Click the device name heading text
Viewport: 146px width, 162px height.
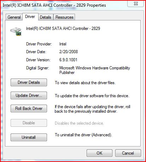click(63, 29)
